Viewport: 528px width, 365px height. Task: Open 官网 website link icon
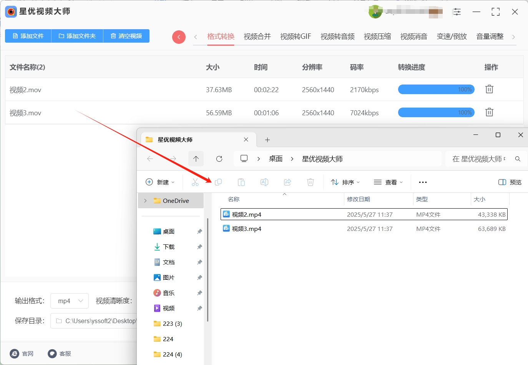click(x=15, y=353)
